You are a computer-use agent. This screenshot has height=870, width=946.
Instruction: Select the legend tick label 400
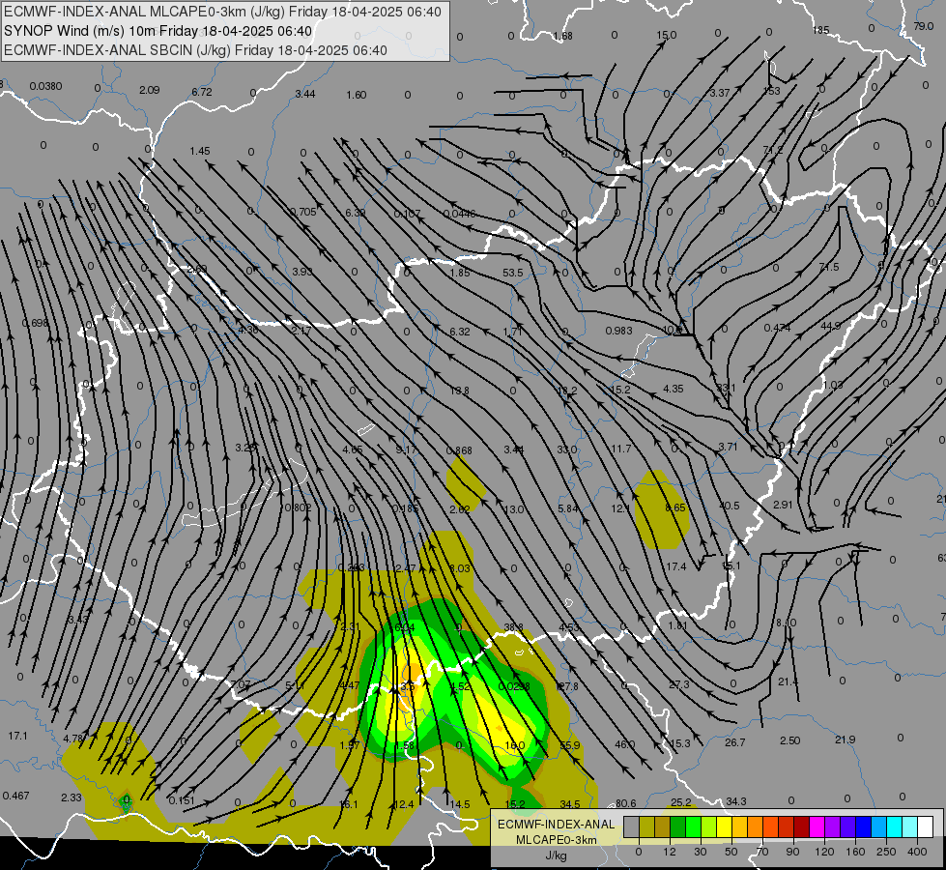(917, 852)
